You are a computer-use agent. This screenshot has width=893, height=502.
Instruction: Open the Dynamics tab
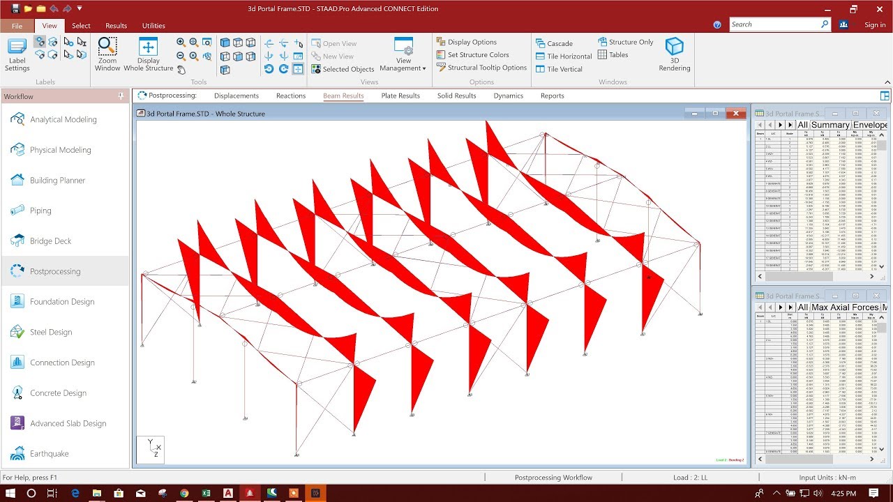tap(509, 96)
